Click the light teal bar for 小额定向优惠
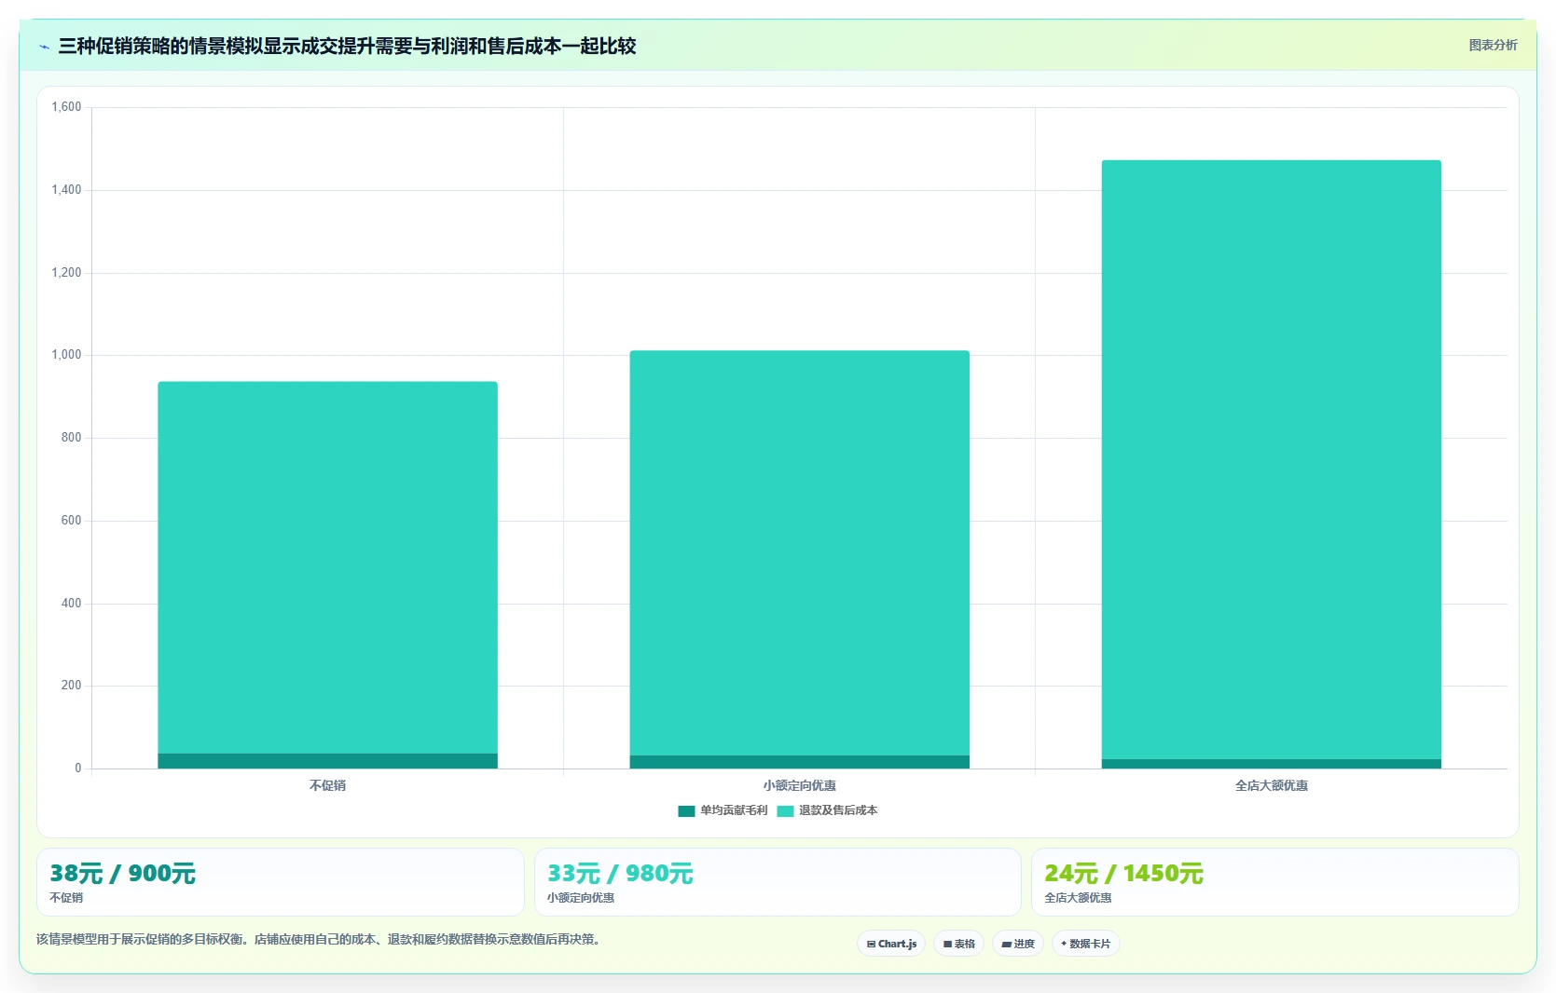The image size is (1556, 993). [799, 552]
